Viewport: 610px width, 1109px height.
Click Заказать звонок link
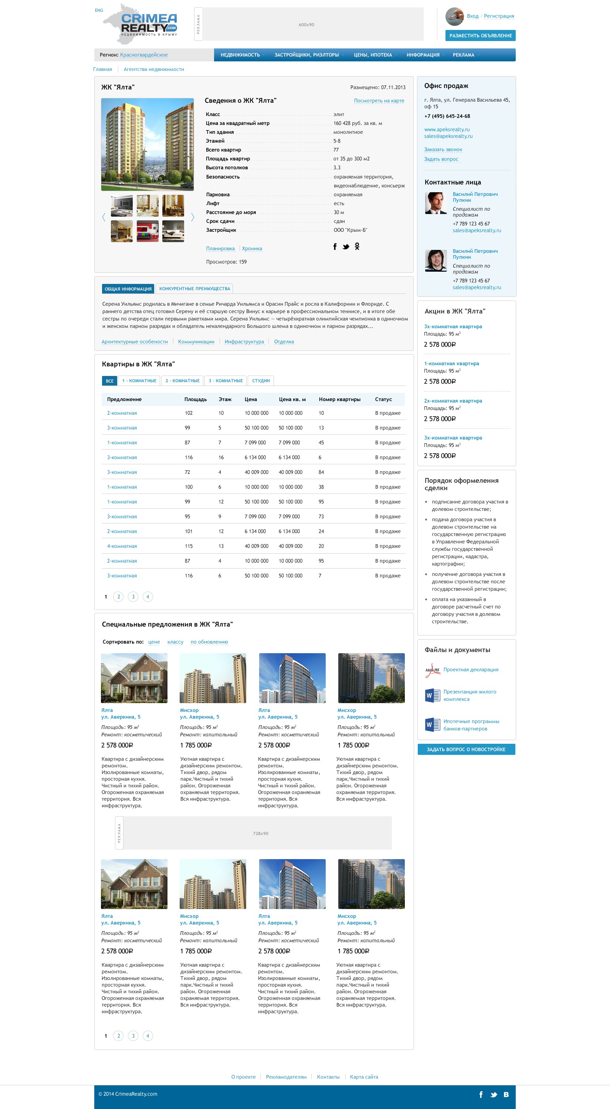tap(443, 150)
